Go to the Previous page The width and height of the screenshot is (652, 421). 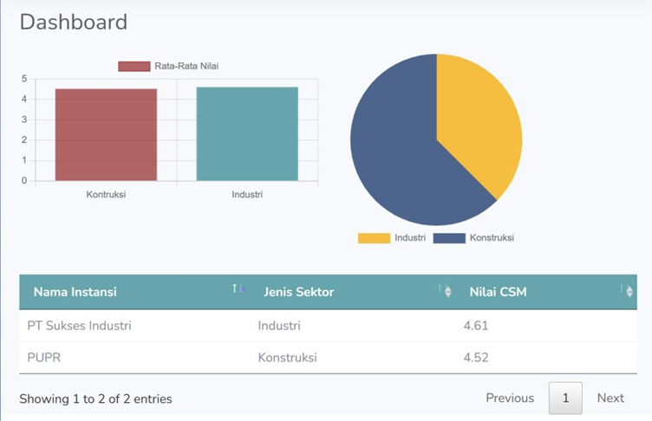point(510,398)
